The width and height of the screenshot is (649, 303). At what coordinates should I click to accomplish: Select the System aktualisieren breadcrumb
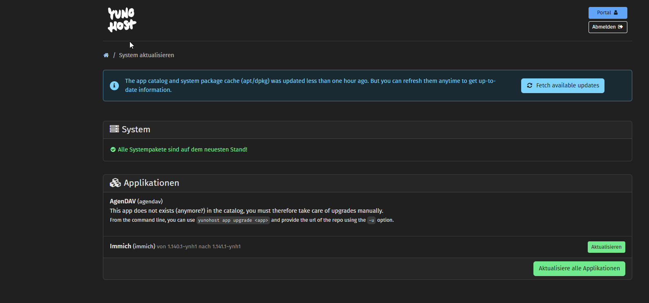click(146, 55)
